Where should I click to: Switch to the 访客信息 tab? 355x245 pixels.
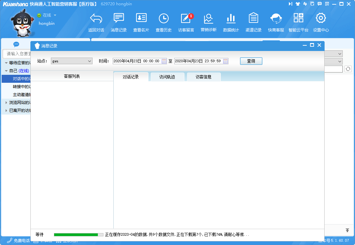tap(204, 77)
